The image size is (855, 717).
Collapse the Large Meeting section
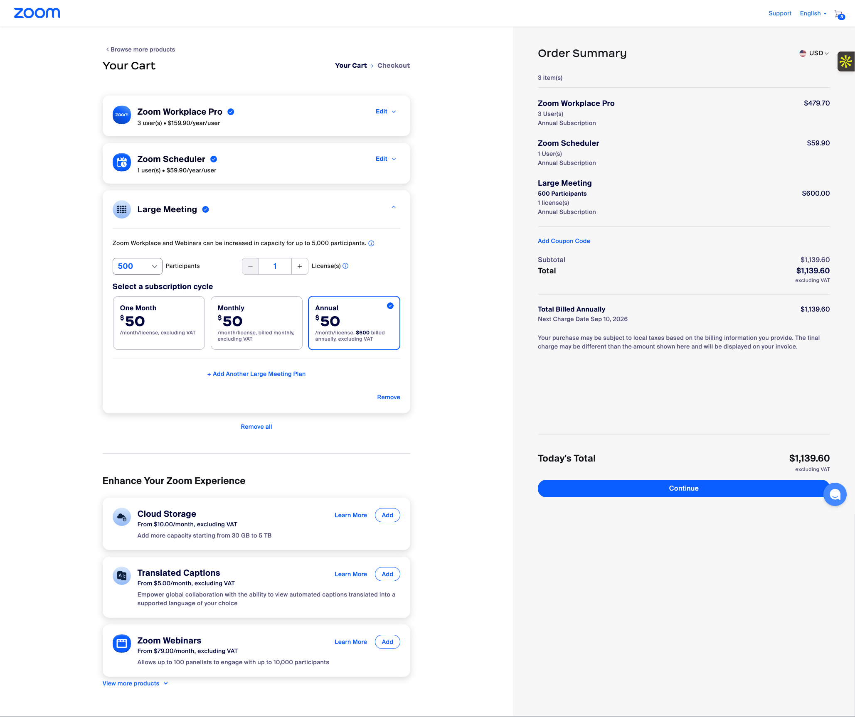[x=394, y=207]
